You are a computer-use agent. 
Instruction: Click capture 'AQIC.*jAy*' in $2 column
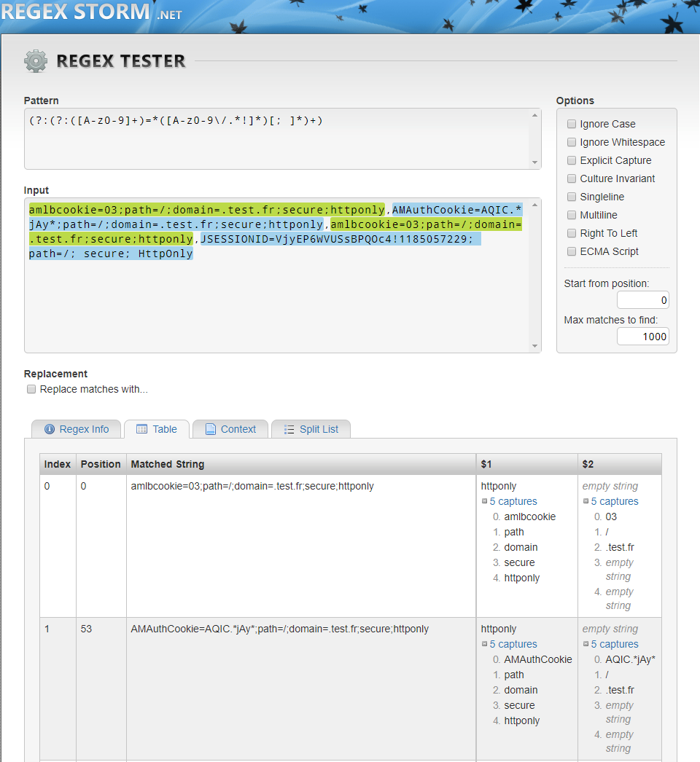[x=631, y=659]
